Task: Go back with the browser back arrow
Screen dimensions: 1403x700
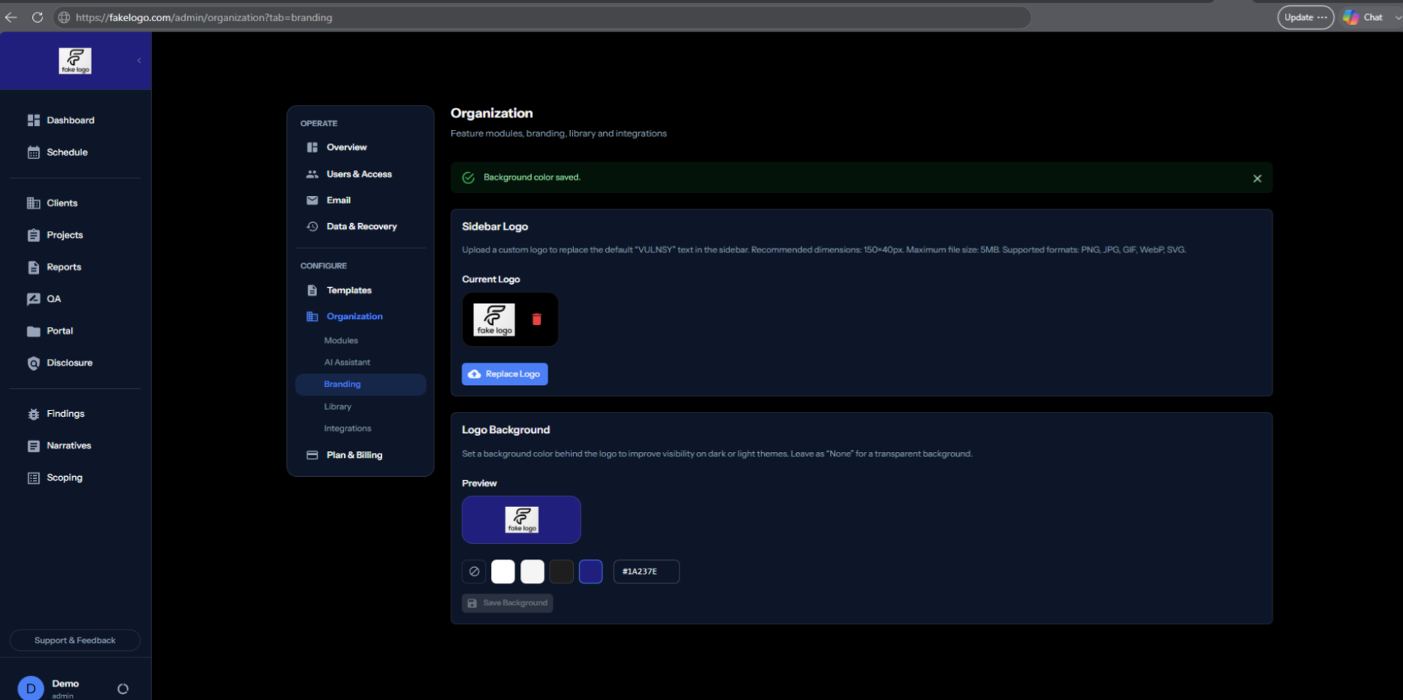Action: [x=11, y=17]
